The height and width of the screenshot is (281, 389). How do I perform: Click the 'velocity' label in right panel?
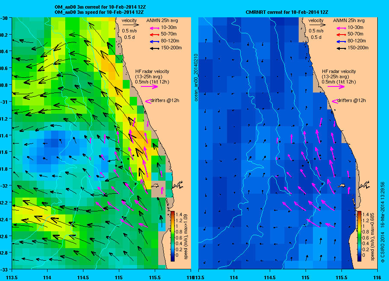click(x=316, y=21)
